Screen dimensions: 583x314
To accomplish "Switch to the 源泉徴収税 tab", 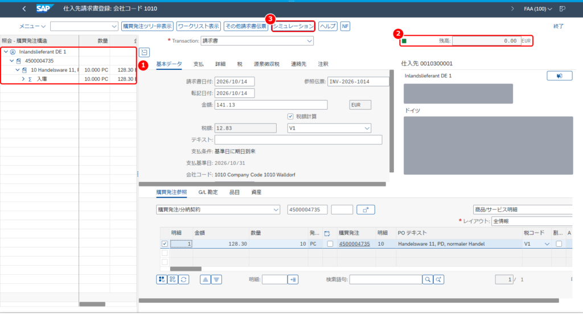I will 266,64.
